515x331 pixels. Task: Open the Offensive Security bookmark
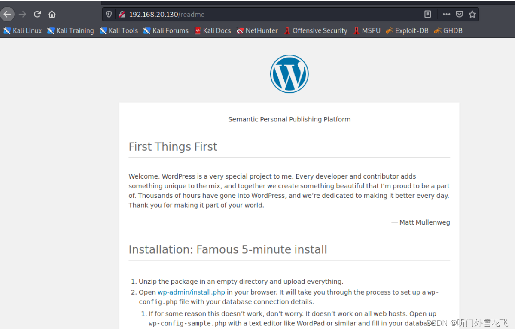pos(316,30)
